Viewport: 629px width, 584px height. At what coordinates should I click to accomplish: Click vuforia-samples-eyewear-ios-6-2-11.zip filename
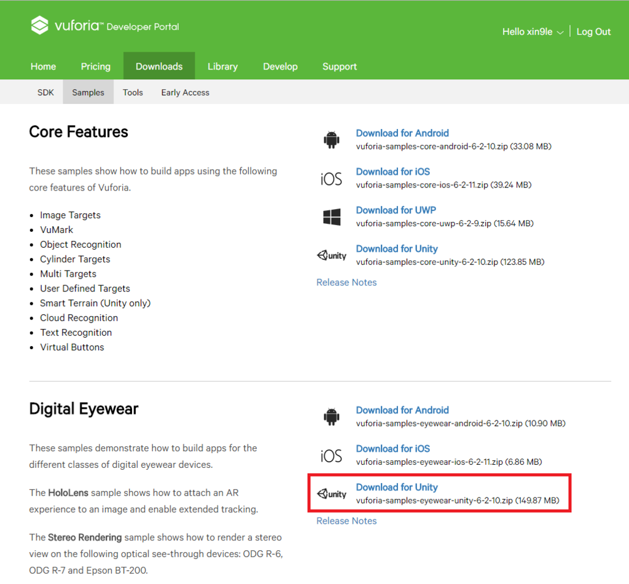tap(429, 462)
